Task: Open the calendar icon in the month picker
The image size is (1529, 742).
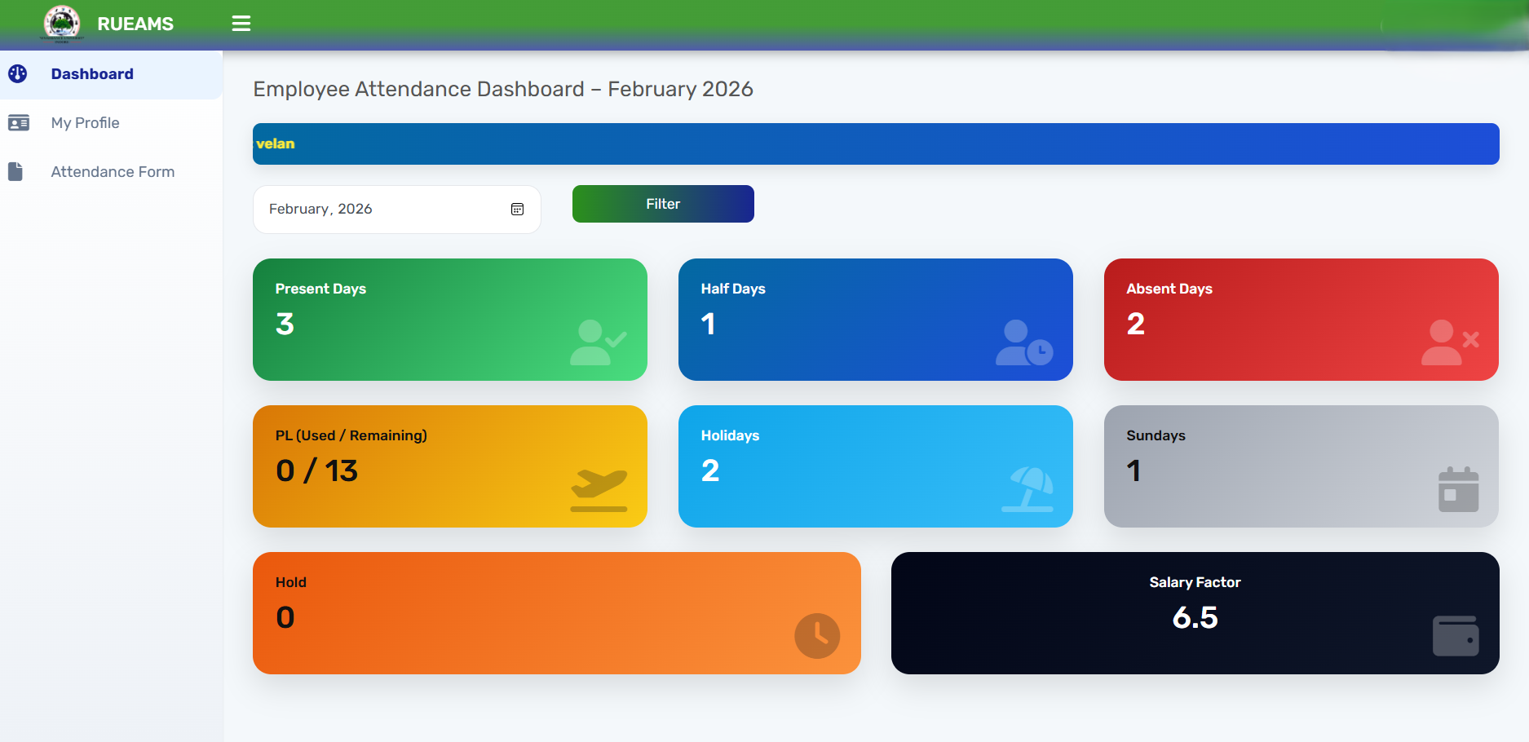Action: coord(517,209)
